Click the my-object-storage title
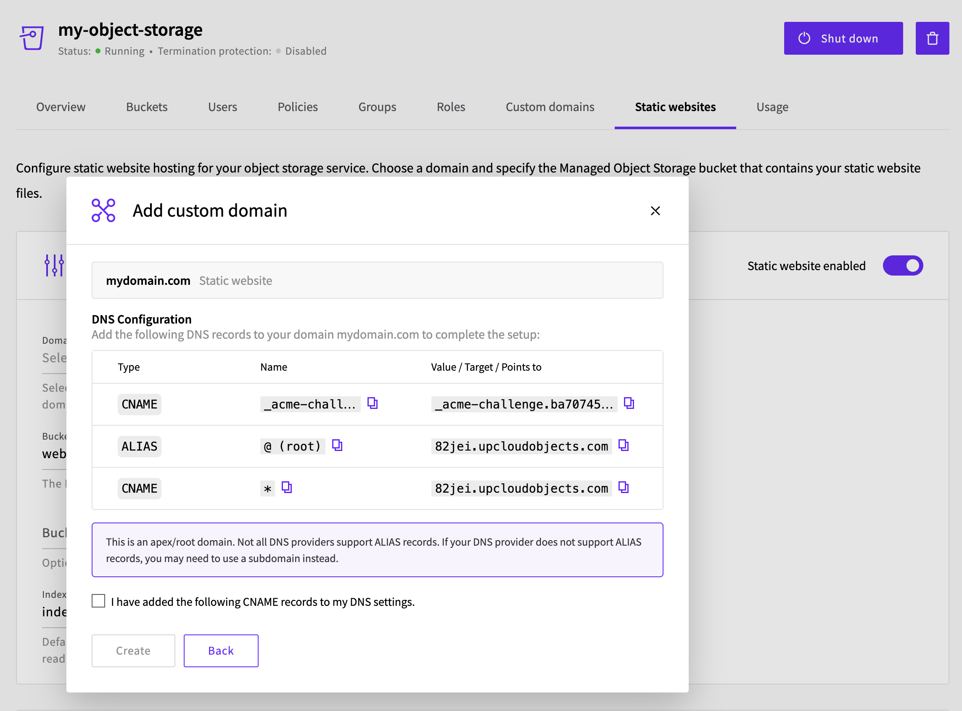The image size is (962, 711). (130, 30)
